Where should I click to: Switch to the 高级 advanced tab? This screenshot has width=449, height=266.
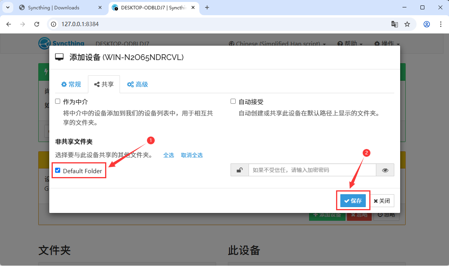[x=138, y=84]
